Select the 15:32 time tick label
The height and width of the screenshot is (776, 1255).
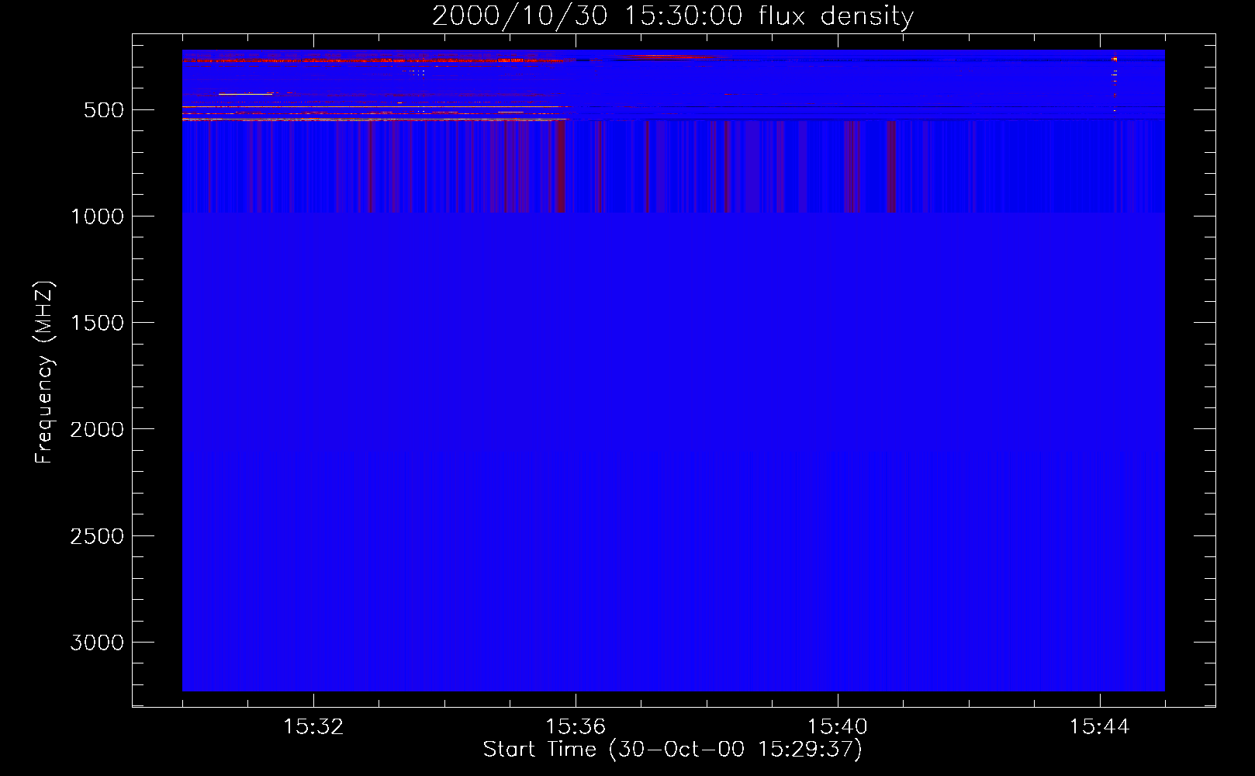[313, 727]
